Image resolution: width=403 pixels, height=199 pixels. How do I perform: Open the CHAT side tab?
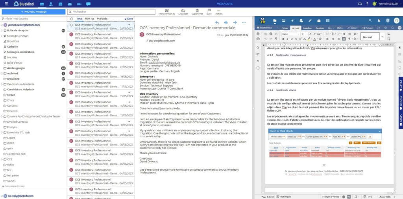[x=400, y=85]
